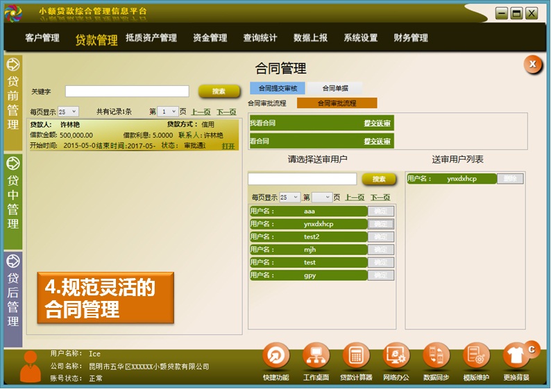Open the loan list page number dropdown

tap(167, 112)
